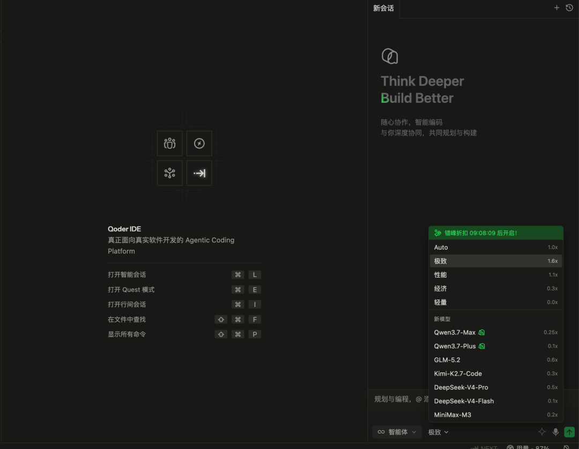Viewport: 579px width, 449px height.
Task: Choose Qwen3.7-Max model
Action: (x=495, y=332)
